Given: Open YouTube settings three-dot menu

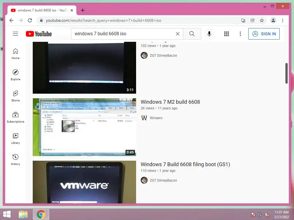Looking at the screenshot, I should click(240, 34).
